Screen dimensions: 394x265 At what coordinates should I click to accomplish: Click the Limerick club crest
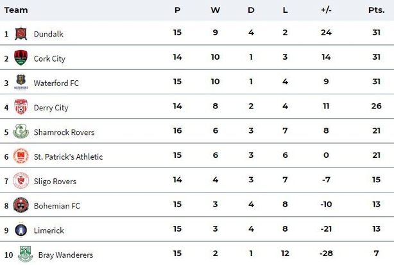tap(21, 229)
